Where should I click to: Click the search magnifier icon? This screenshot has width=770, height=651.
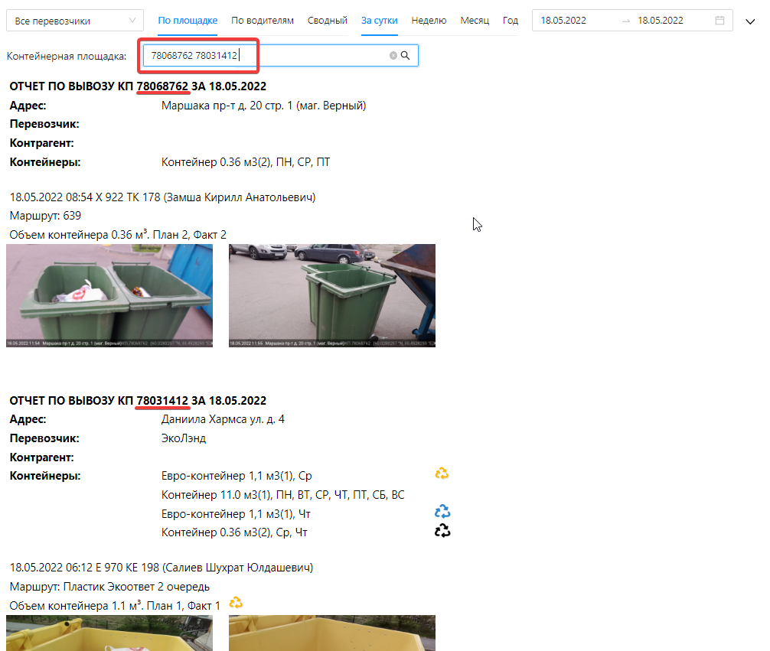click(x=406, y=56)
